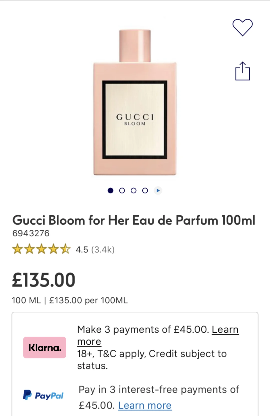Click the Gucci Bloom product title
This screenshot has height=416, width=270.
coord(134,220)
